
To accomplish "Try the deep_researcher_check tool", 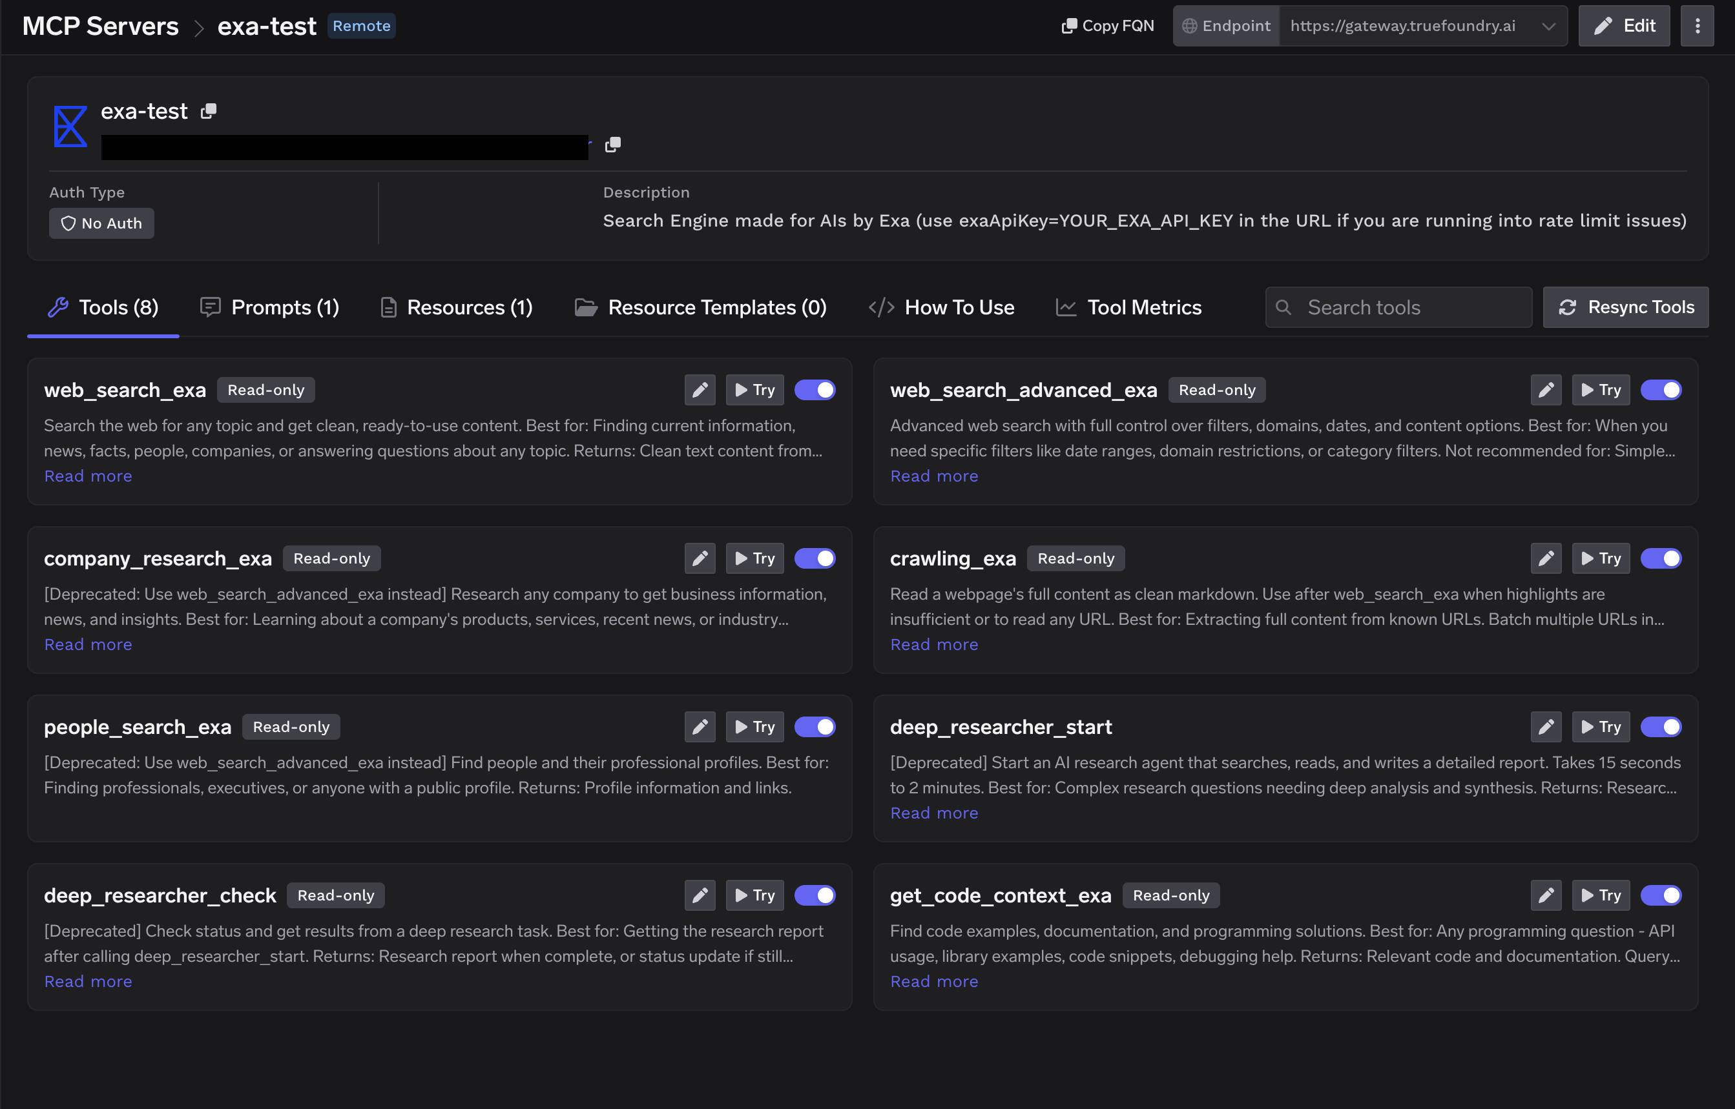I will tap(754, 896).
